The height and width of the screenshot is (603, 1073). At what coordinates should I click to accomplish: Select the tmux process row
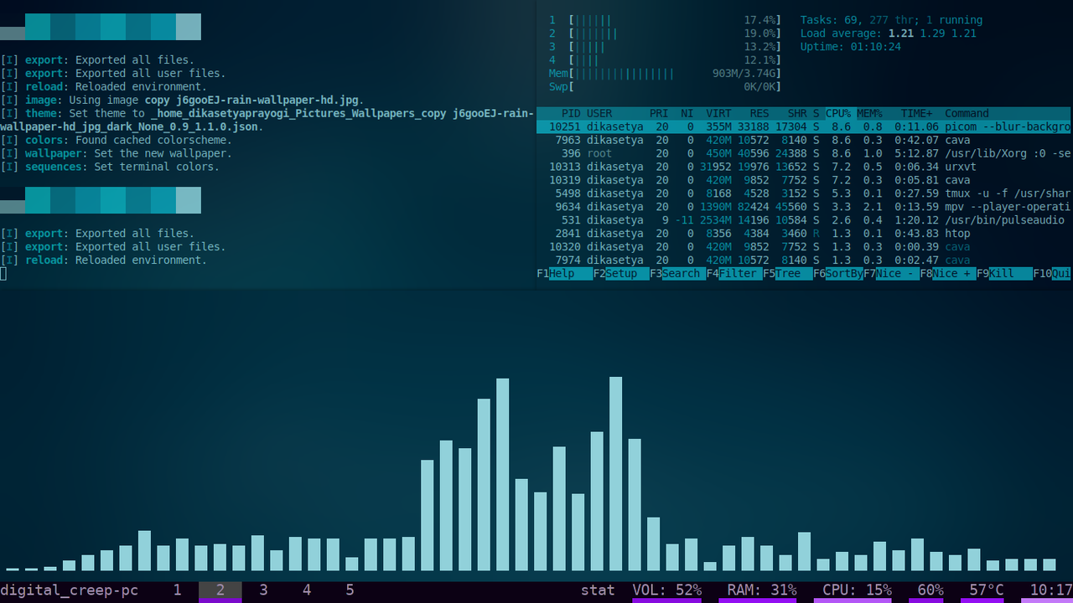tap(804, 193)
